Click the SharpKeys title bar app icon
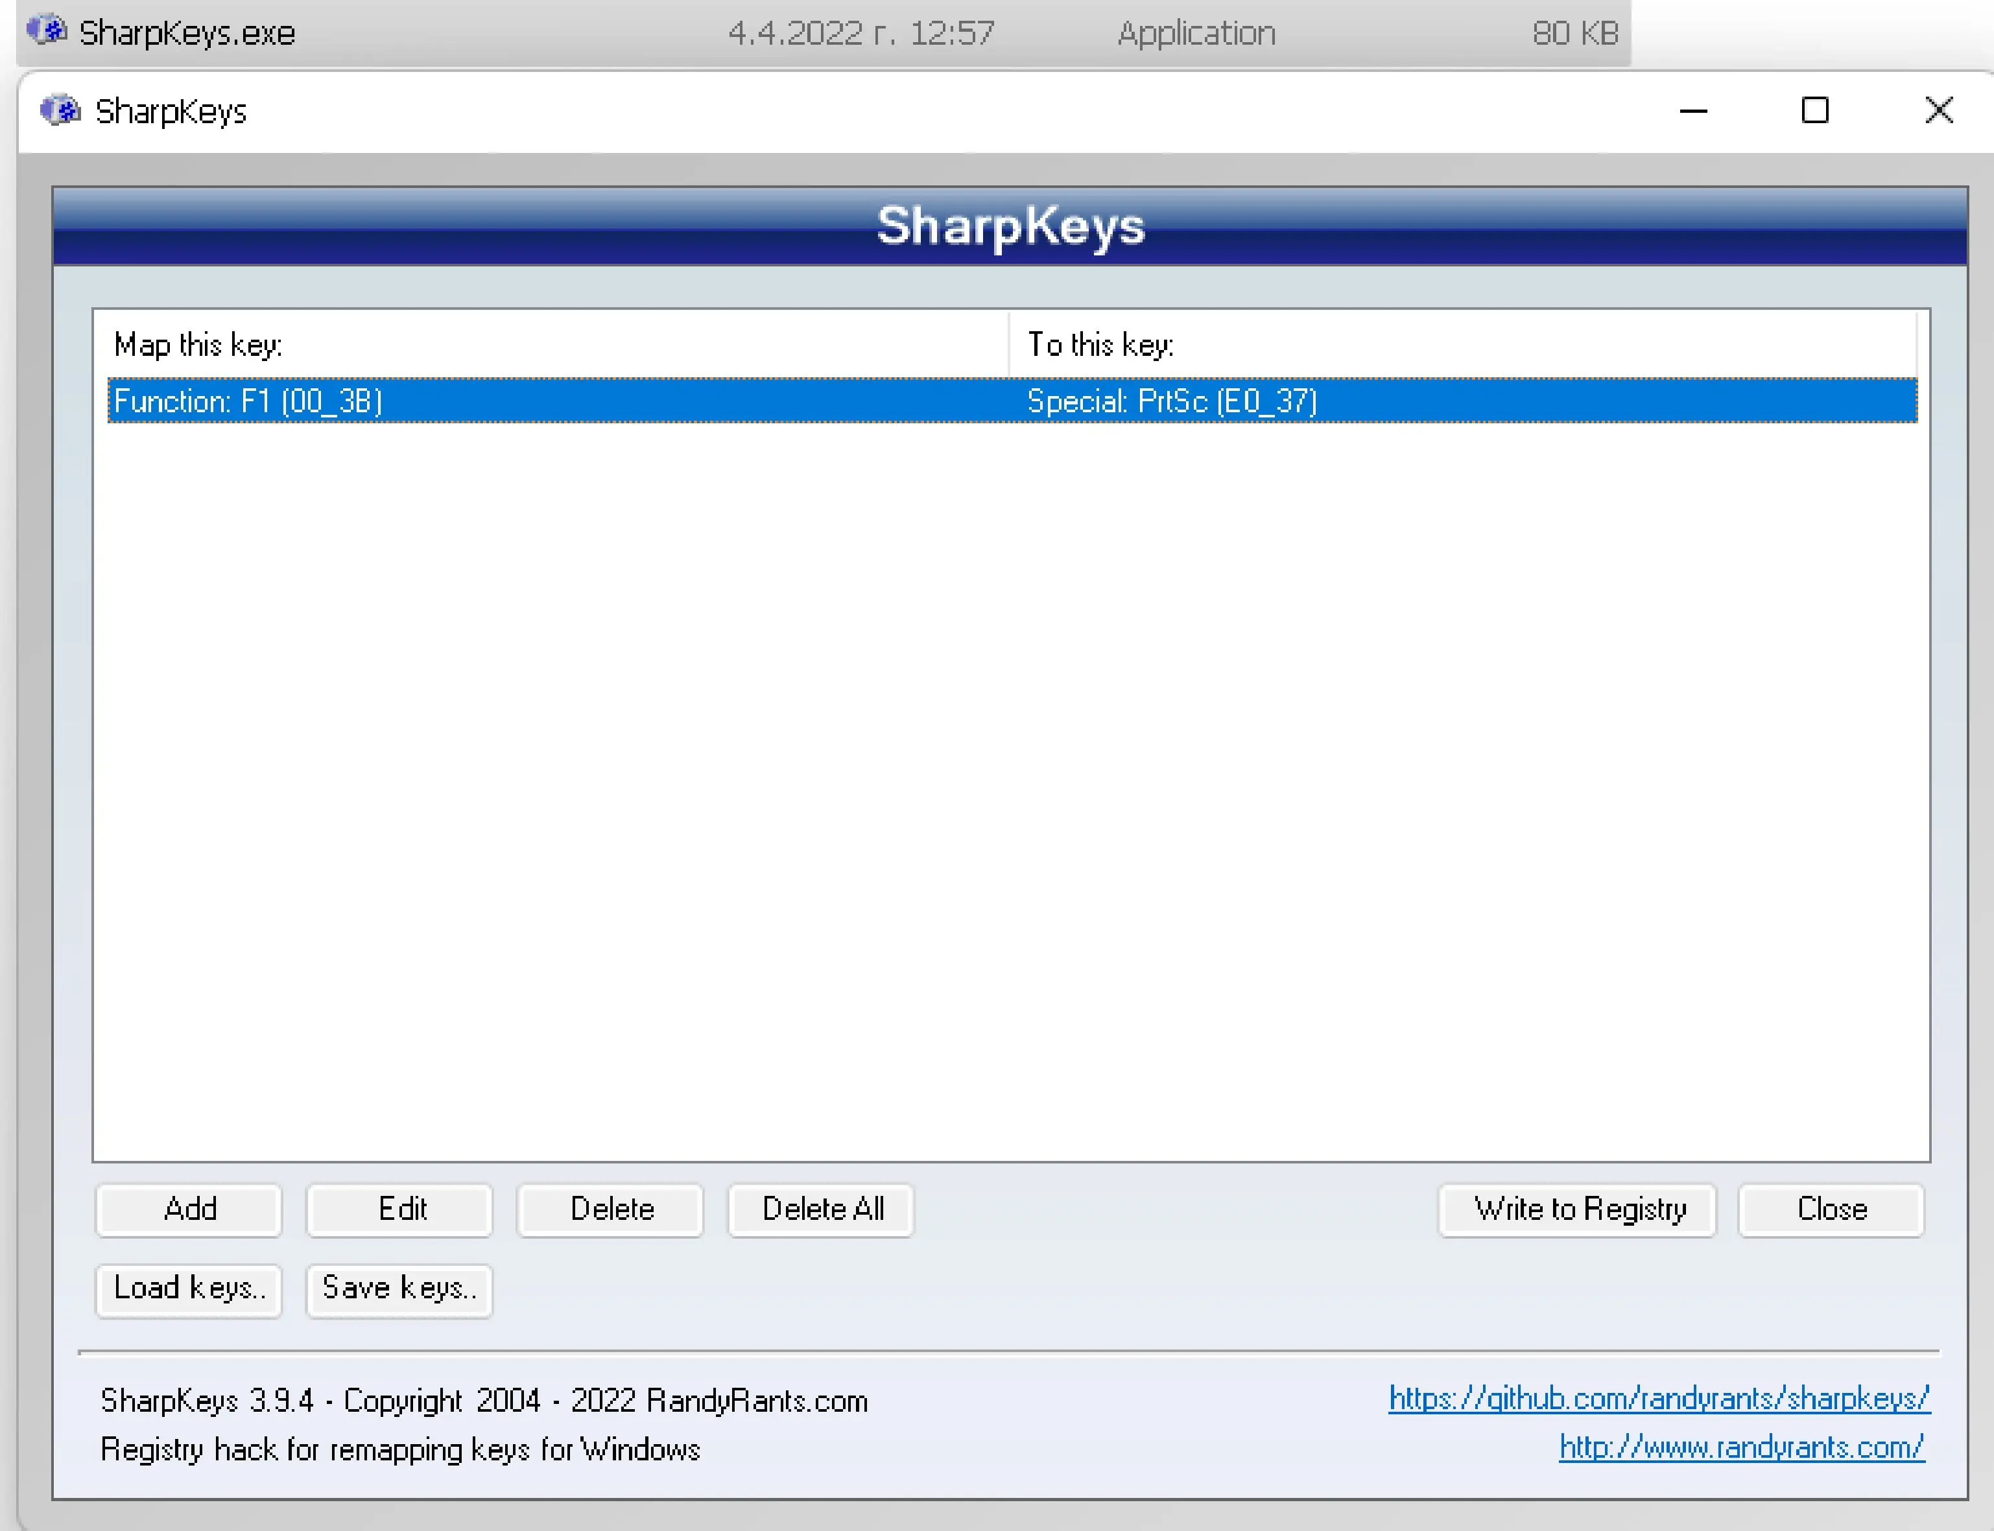The height and width of the screenshot is (1531, 1994). (60, 111)
